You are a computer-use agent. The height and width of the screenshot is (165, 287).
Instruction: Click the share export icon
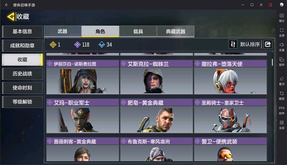click(268, 44)
